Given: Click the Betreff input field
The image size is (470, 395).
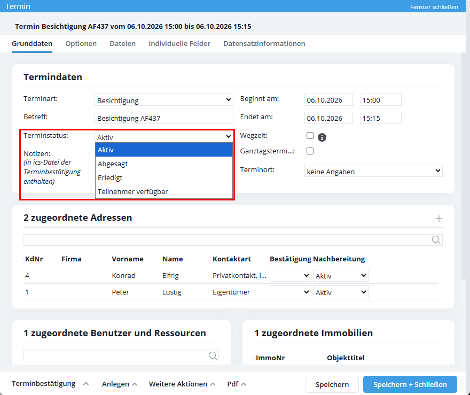Looking at the screenshot, I should click(163, 118).
